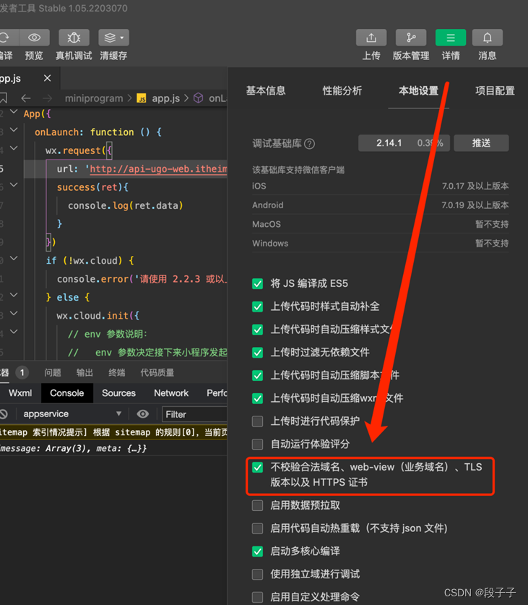Toggle 上传代码时样式自动补全 checkbox
528x605 pixels.
(257, 306)
